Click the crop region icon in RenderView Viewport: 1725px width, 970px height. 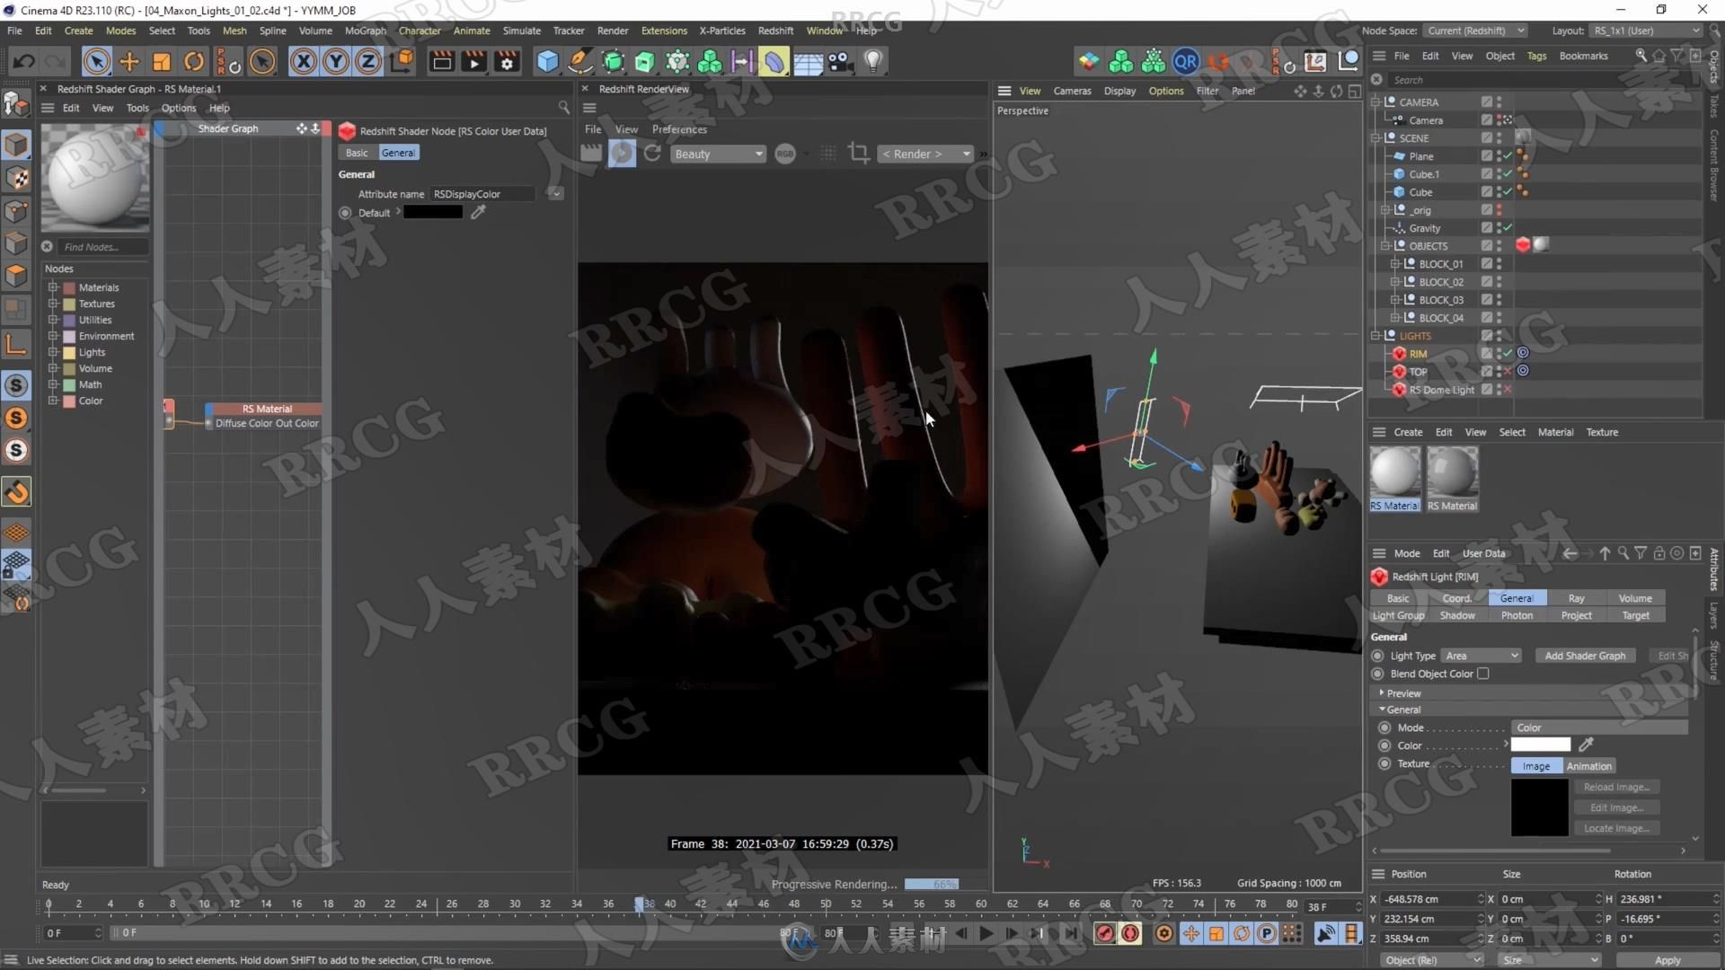pos(859,154)
